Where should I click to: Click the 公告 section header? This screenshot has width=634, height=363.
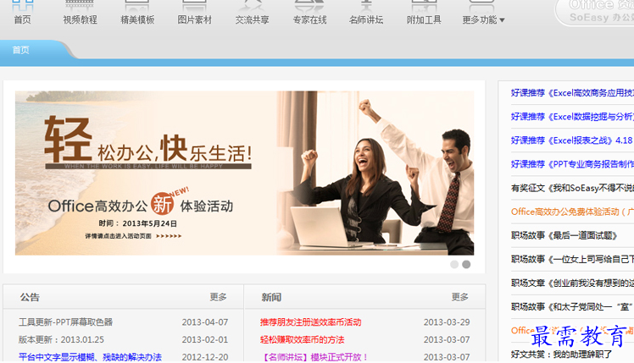point(30,297)
